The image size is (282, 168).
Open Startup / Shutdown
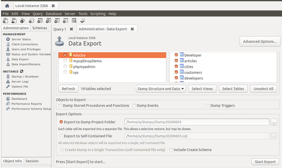[x=22, y=77]
